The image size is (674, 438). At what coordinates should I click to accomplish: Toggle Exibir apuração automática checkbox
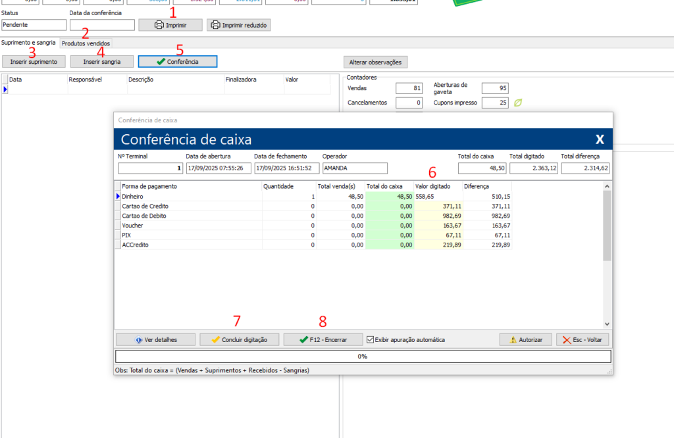tap(371, 339)
